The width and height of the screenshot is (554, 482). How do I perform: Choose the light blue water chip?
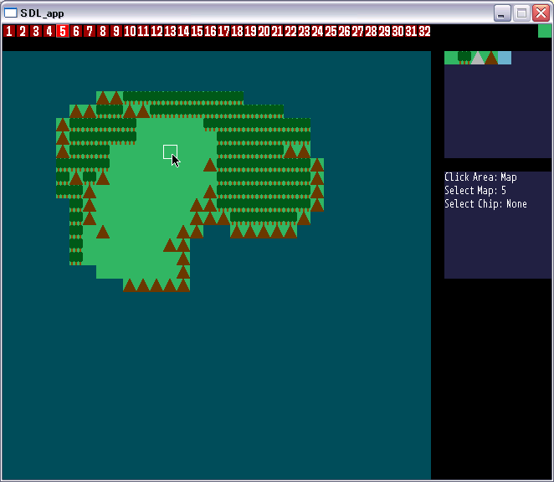click(x=504, y=58)
